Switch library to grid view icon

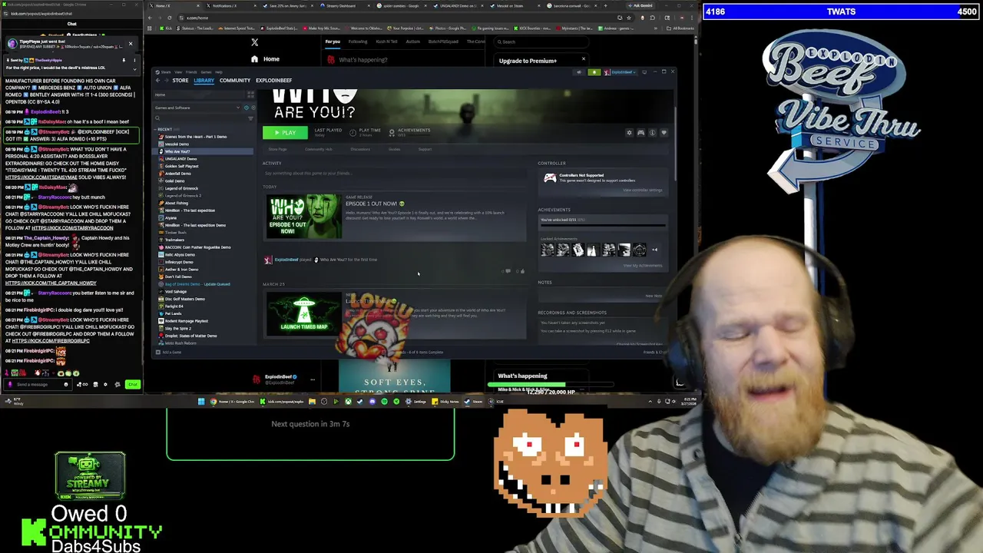(250, 94)
